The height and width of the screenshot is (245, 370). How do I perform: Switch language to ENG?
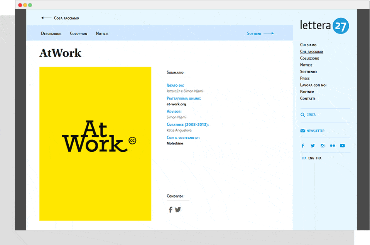coord(311,158)
